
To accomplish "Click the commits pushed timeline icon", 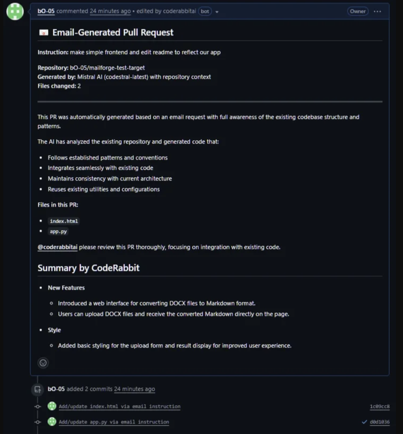I will (x=38, y=389).
